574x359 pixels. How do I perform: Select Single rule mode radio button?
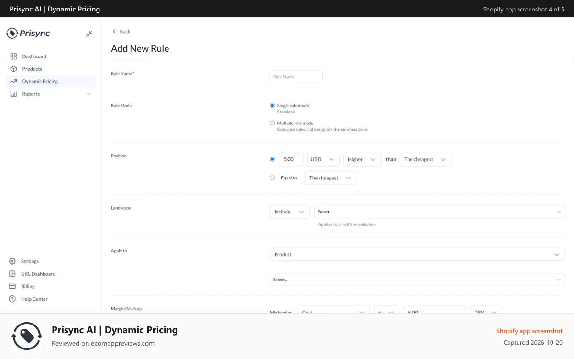coord(272,105)
